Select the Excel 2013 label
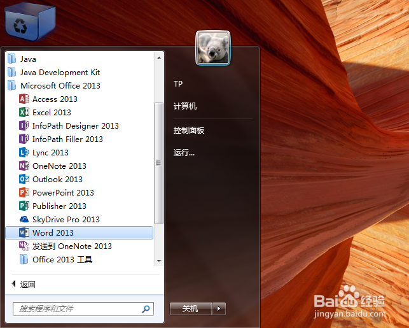This screenshot has width=409, height=328. (x=52, y=112)
